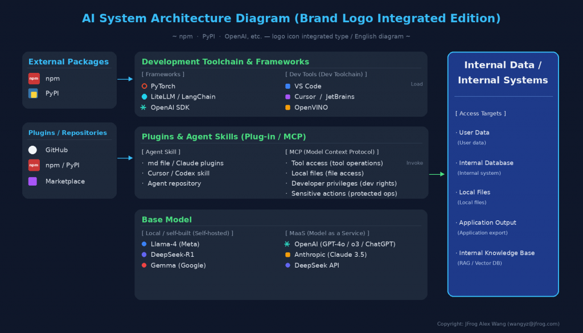Image resolution: width=583 pixels, height=333 pixels.
Task: Click the Llama-4 (Meta) label
Action: [175, 244]
